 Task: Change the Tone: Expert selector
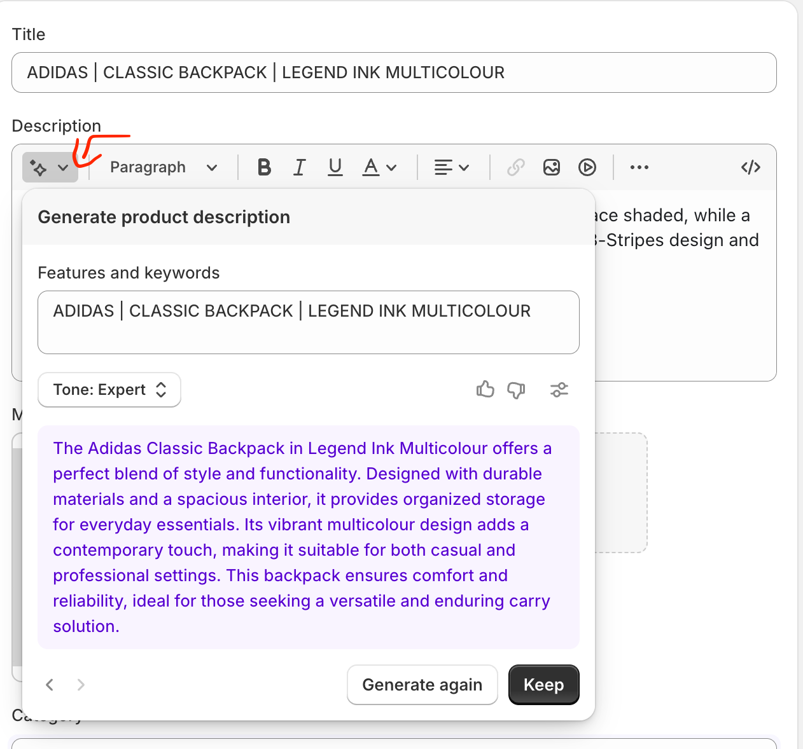[x=109, y=390]
